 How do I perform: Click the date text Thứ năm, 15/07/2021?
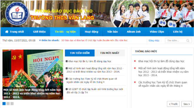tap(19, 41)
